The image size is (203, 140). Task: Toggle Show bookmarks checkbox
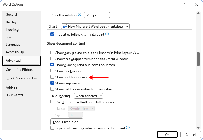(x=52, y=71)
